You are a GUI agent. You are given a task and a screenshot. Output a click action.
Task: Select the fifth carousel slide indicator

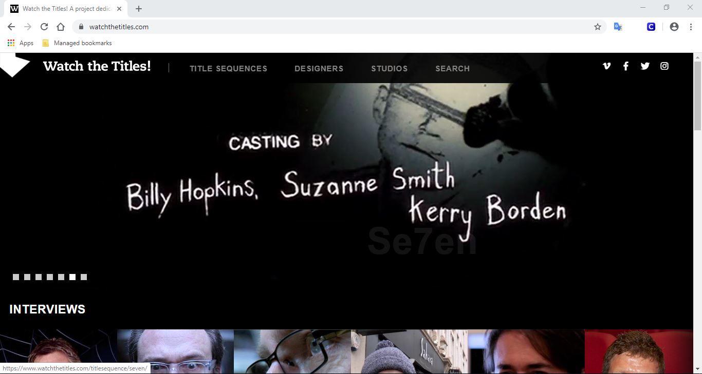(x=61, y=277)
